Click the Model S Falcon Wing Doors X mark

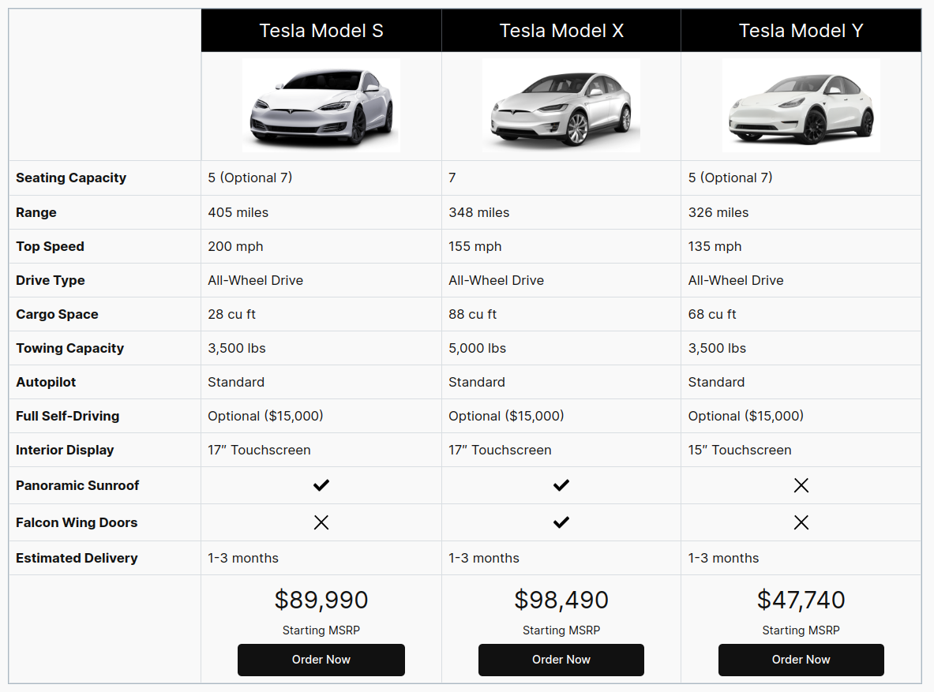321,522
